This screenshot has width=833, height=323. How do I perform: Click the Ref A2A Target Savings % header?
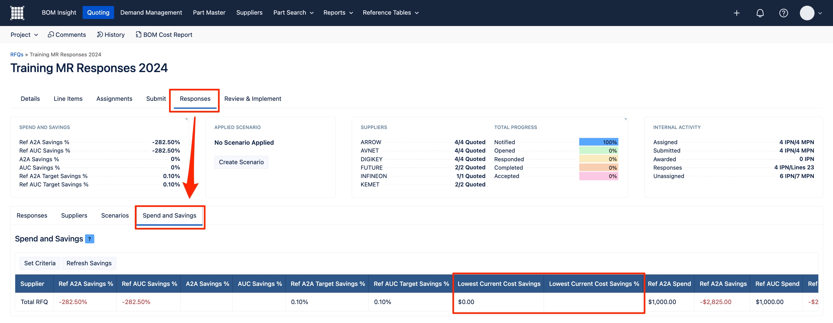point(327,284)
